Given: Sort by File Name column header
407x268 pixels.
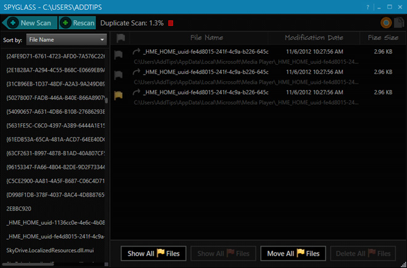Looking at the screenshot, I should click(x=207, y=38).
